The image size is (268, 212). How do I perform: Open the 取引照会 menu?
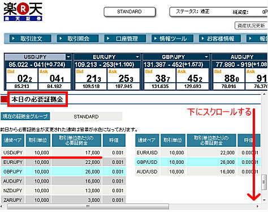point(77,39)
